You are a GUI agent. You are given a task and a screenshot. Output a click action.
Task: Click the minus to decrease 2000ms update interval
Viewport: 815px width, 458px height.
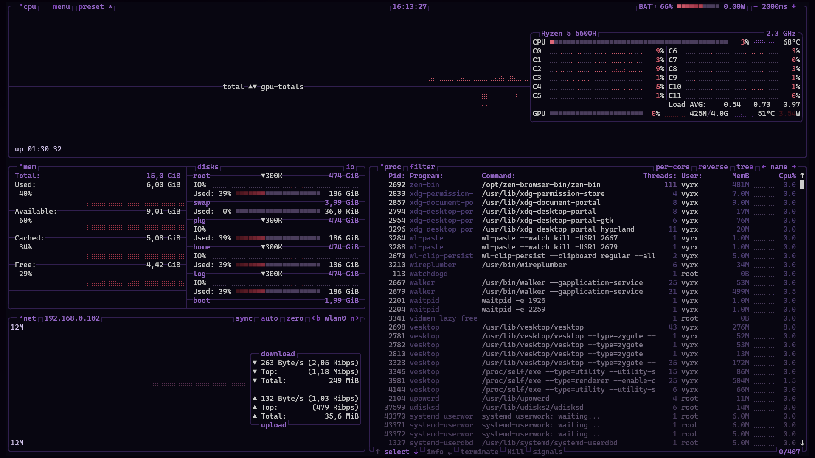[756, 7]
